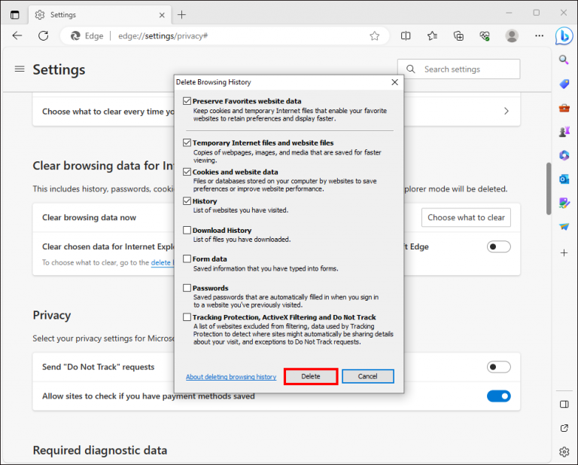Refresh the Settings page
This screenshot has height=465, width=578.
pos(44,35)
